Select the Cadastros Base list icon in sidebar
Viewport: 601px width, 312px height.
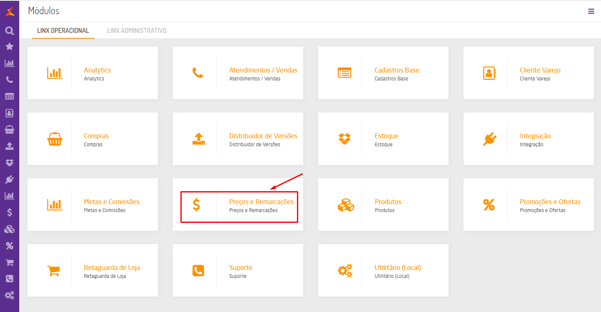pyautogui.click(x=9, y=96)
